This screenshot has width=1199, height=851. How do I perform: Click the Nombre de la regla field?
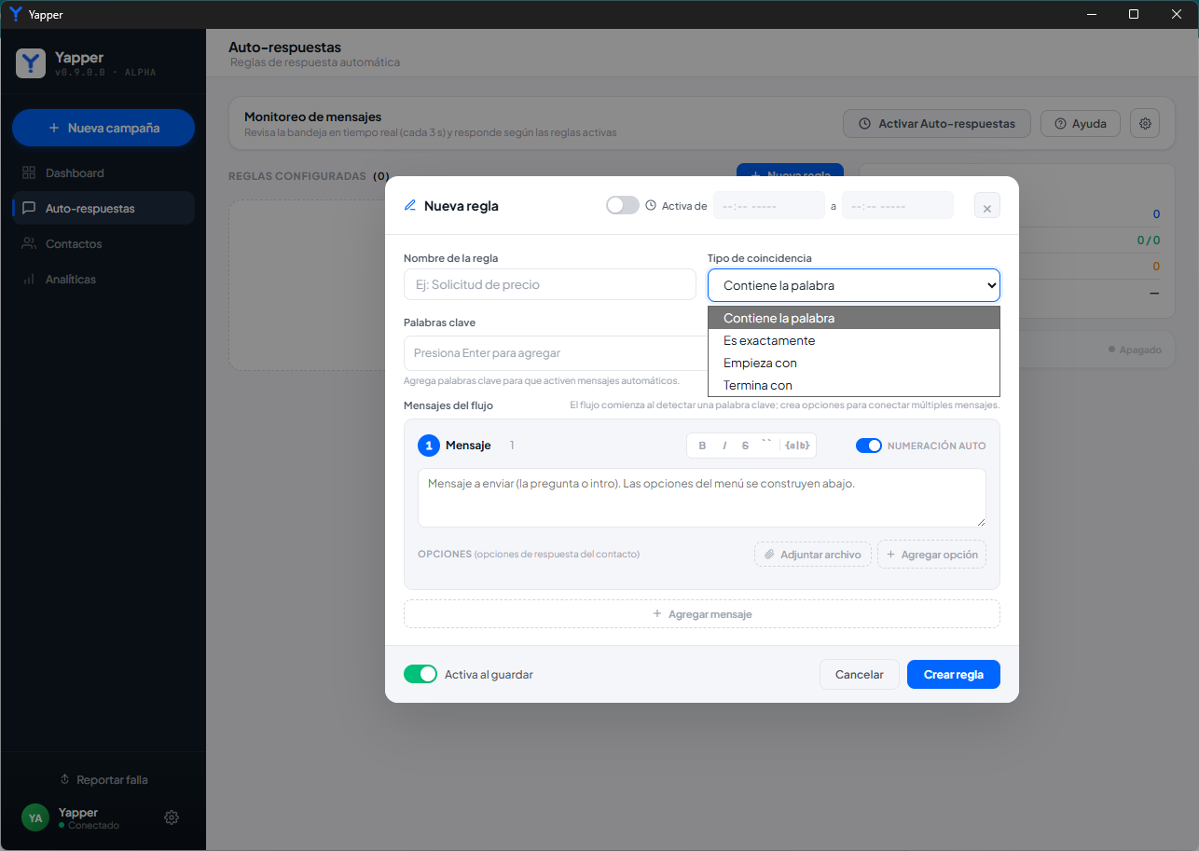tap(550, 284)
